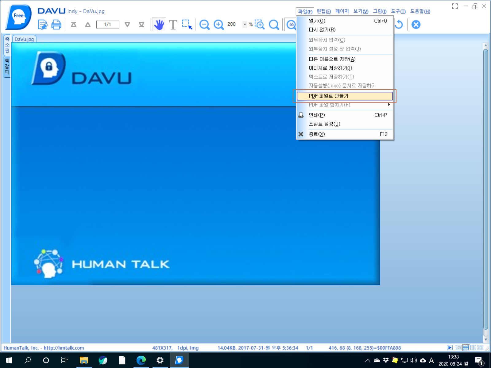The image size is (491, 368).
Task: Click status text 481X317, 1dpi, Img
Action: point(176,348)
